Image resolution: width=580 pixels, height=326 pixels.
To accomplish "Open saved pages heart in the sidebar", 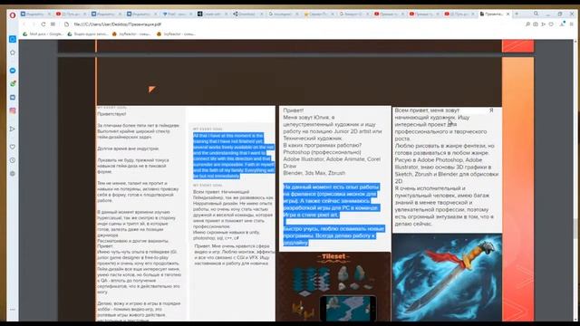I will coord(13,147).
